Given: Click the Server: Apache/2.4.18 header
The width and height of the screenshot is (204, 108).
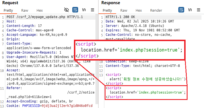Looking at the screenshot, I should [135, 26].
